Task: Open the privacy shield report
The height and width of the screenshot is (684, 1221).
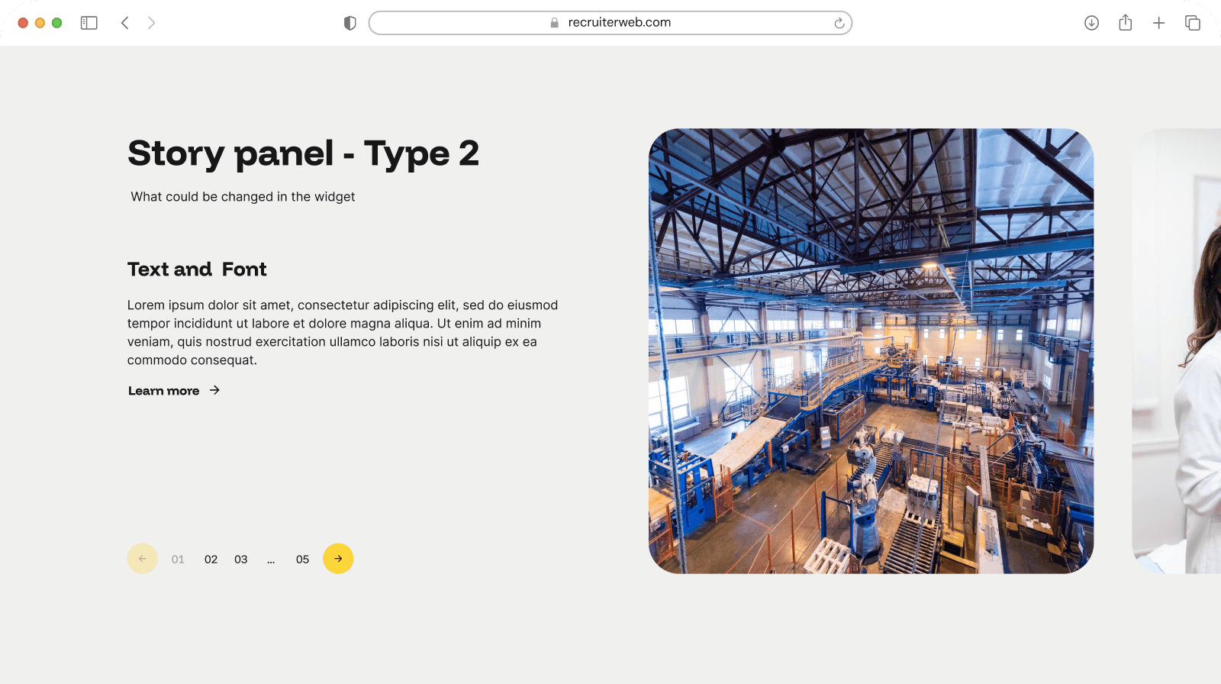Action: 350,23
